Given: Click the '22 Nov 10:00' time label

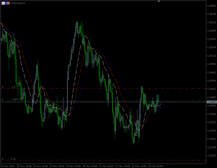Looking at the screenshot, I should tap(139, 166).
